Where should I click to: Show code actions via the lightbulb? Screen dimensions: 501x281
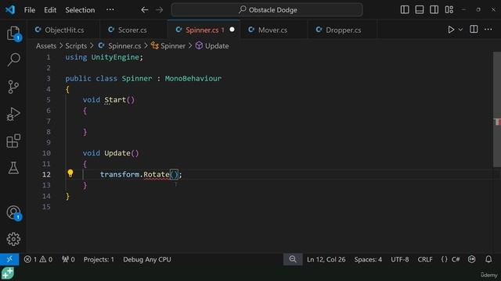pyautogui.click(x=70, y=173)
